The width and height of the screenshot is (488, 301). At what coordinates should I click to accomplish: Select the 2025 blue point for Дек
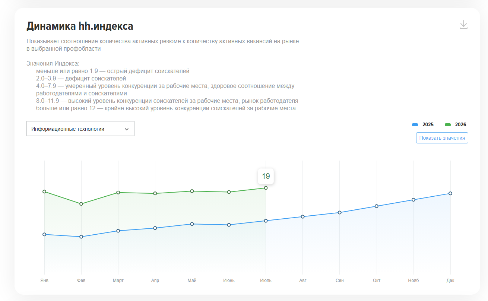click(x=450, y=193)
